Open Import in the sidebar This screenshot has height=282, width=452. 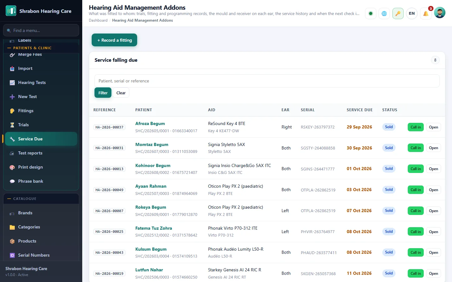pyautogui.click(x=41, y=68)
